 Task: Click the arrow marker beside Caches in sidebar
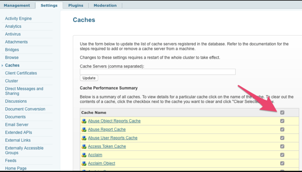[3, 65]
